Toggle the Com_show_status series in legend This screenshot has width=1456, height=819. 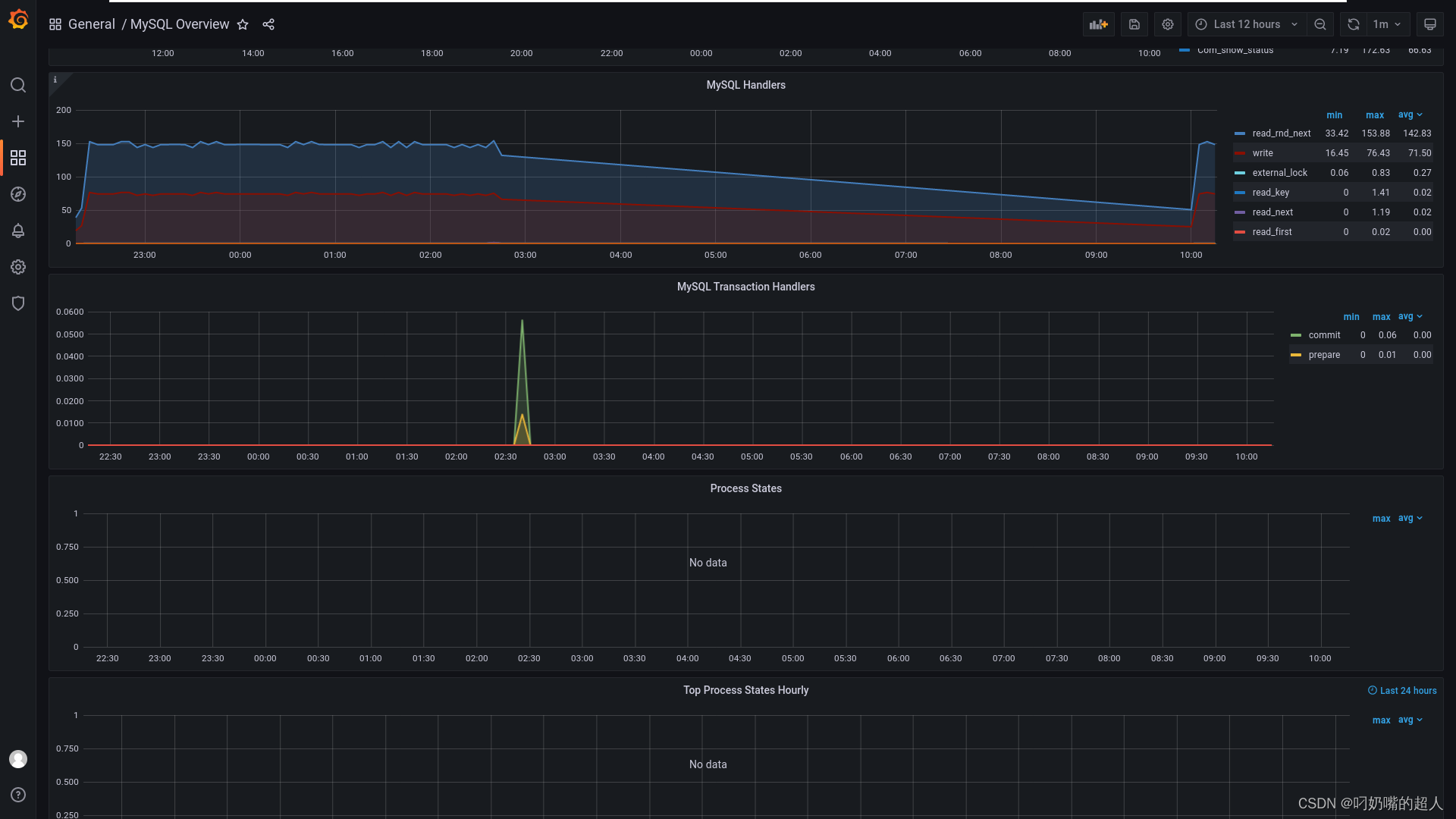click(1235, 51)
